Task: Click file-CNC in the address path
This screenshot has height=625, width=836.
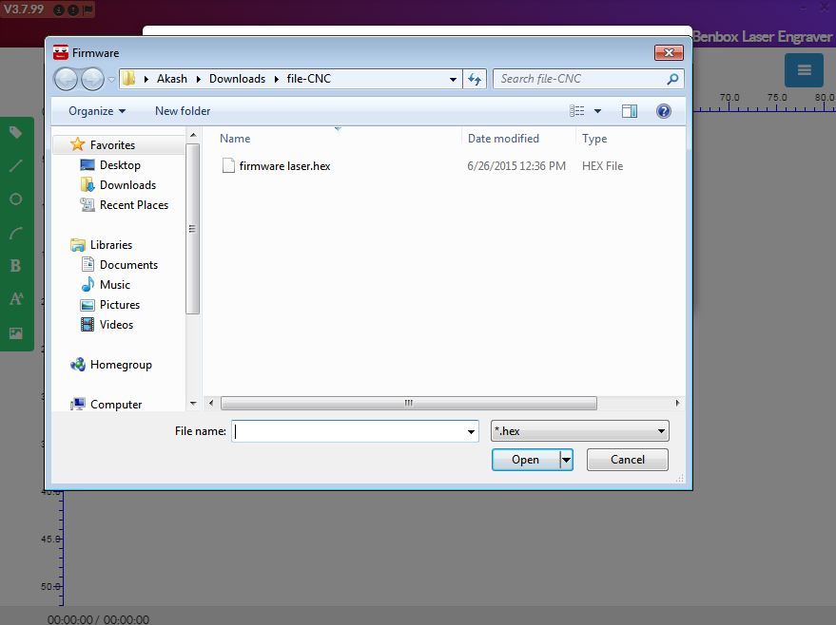Action: [309, 79]
